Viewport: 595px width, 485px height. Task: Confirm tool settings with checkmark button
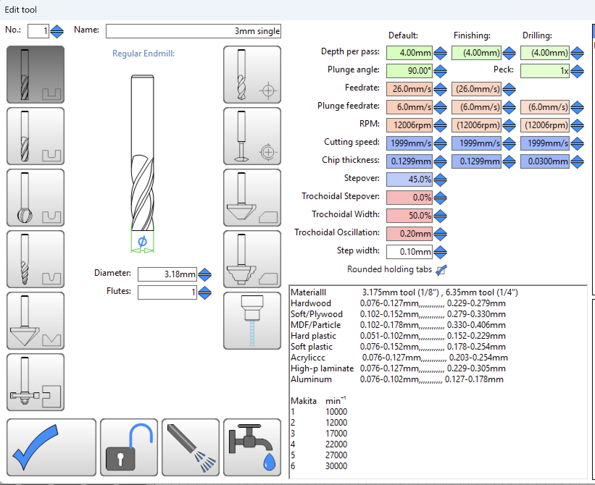coord(51,447)
